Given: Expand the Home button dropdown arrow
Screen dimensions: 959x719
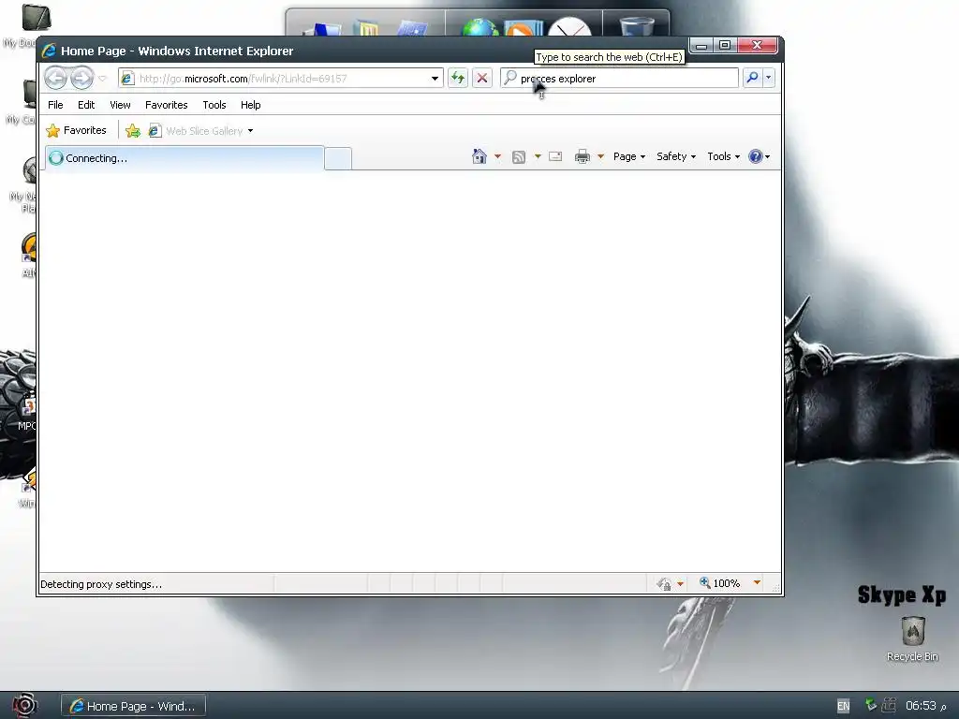Looking at the screenshot, I should tap(497, 156).
